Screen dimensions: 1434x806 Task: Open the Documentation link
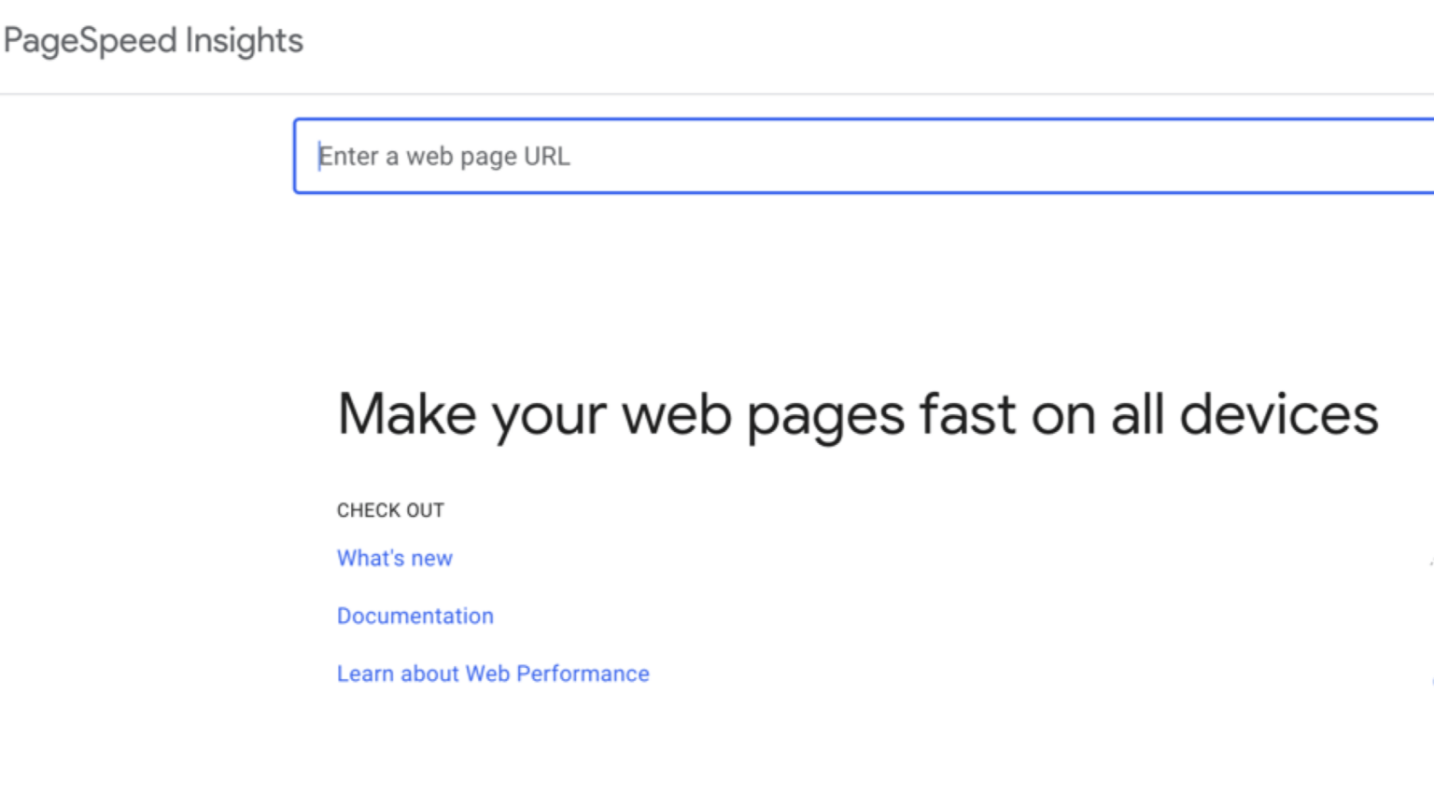click(x=415, y=616)
